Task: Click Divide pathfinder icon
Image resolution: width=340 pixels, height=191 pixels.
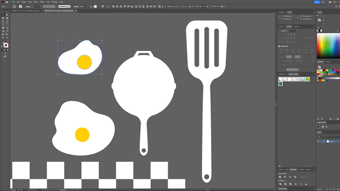Action: click(280, 184)
